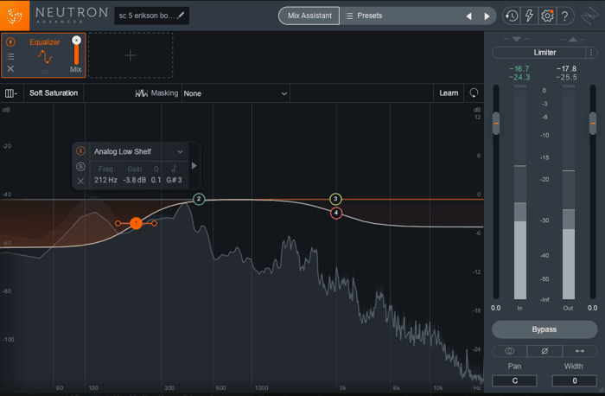Open the Analog Low Shelf type dropdown
Viewport: 605px width, 396px height.
(x=139, y=151)
